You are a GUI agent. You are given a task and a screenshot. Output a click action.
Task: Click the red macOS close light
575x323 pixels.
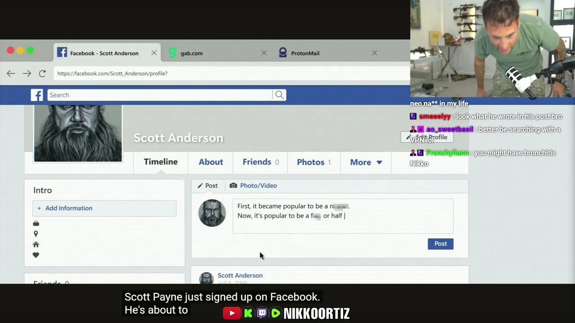pyautogui.click(x=10, y=51)
